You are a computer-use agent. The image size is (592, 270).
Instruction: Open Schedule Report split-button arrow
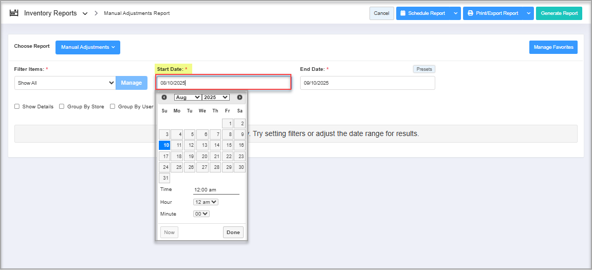455,13
